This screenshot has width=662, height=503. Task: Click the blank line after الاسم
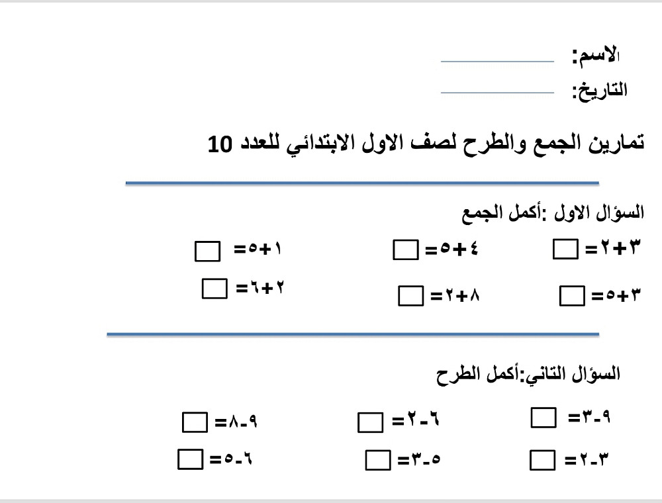click(x=497, y=62)
